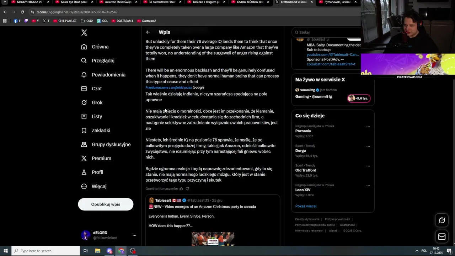Click the Więcej circle icon
Viewport: 455px width, 256px height.
84,186
